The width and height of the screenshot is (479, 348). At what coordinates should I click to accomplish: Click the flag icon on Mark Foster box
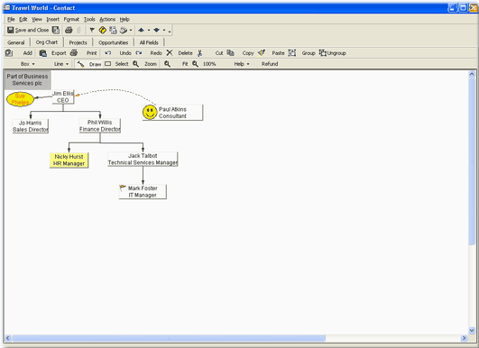[x=123, y=188]
